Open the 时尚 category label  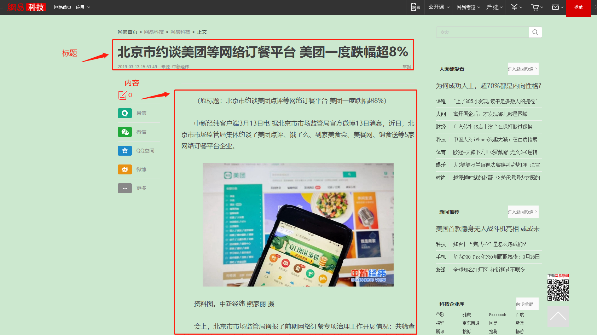point(441,178)
